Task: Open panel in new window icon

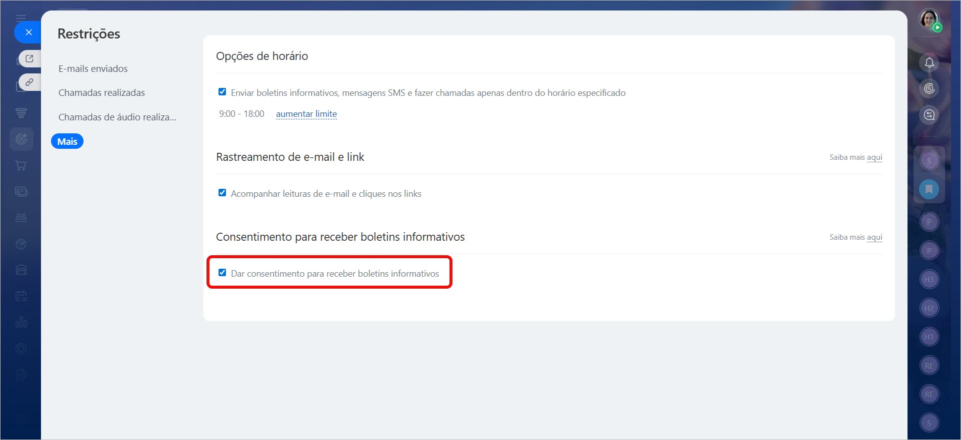Action: point(29,58)
